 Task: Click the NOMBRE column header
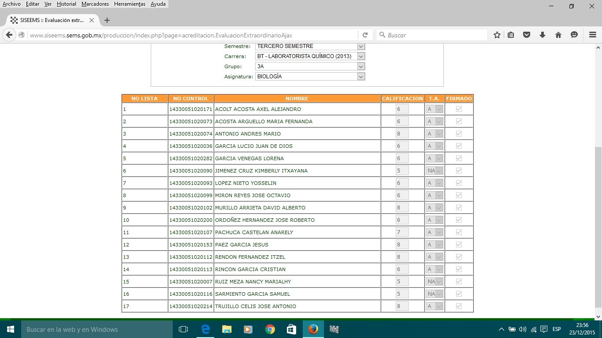tap(297, 99)
